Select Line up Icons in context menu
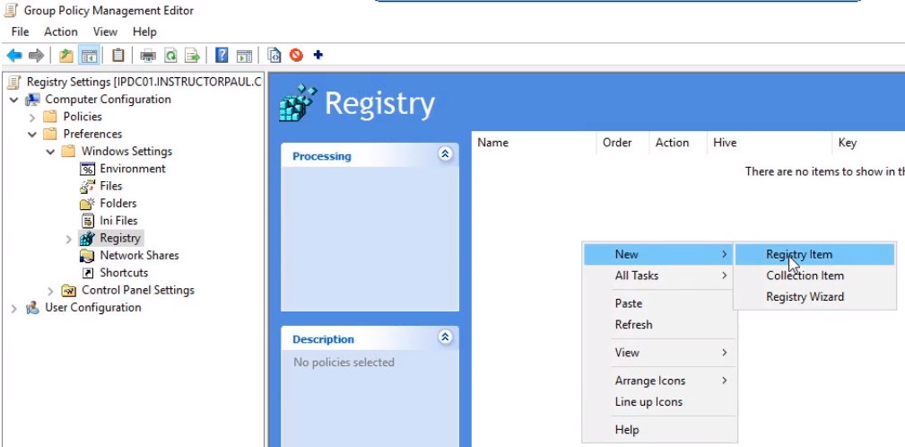The image size is (905, 447). click(x=658, y=402)
